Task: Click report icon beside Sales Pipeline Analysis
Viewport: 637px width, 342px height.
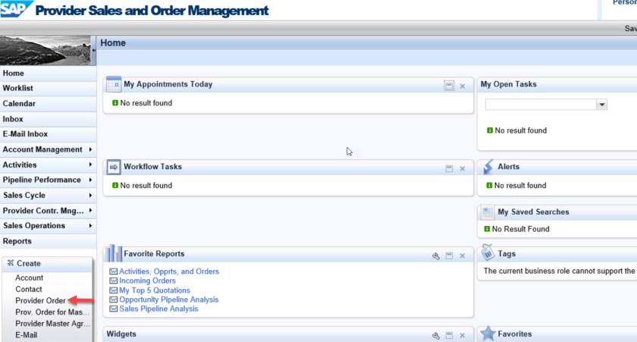Action: pos(113,309)
